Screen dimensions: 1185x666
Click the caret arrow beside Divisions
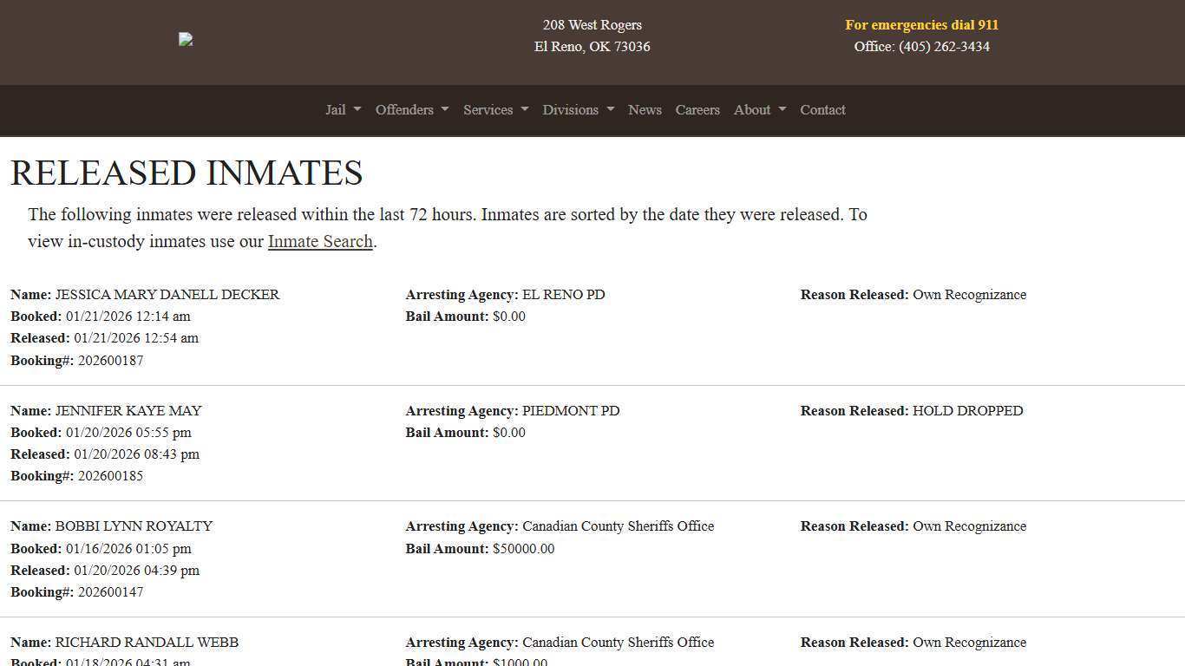pos(611,110)
